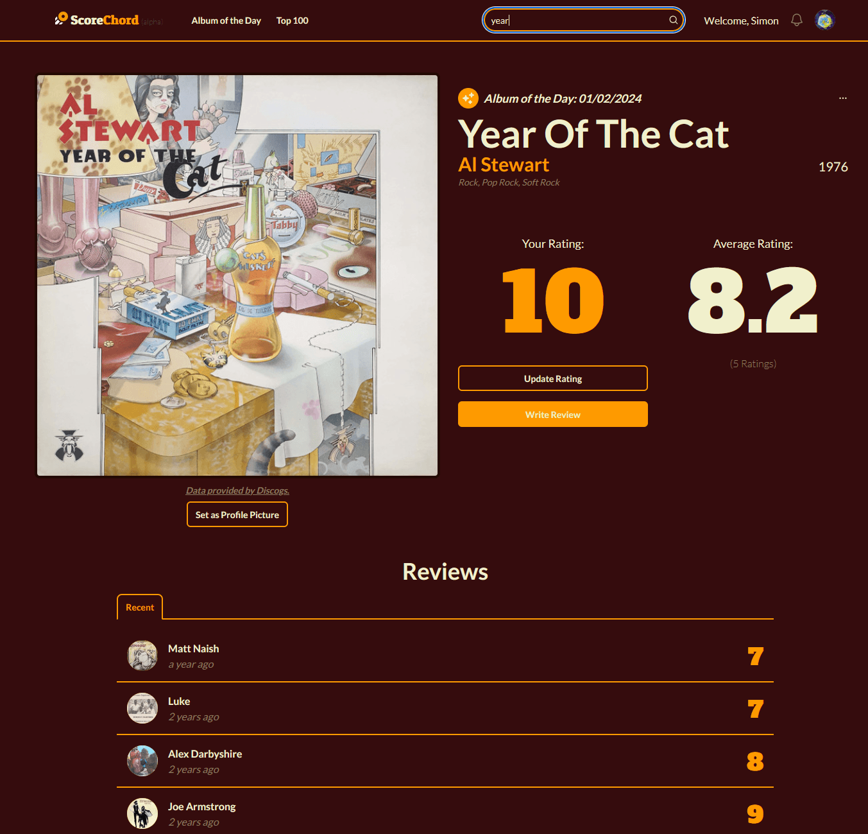Open the notifications bell
Image resolution: width=868 pixels, height=834 pixels.
click(x=797, y=20)
